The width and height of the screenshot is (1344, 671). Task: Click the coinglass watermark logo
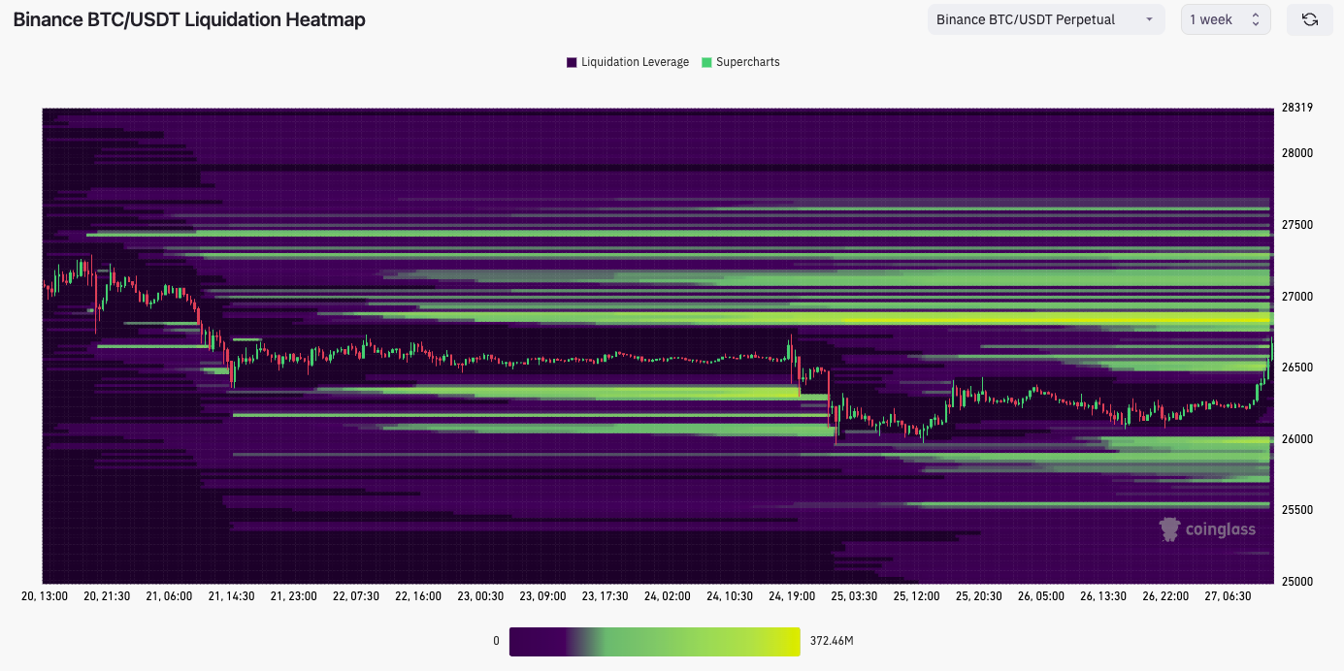coord(1207,528)
